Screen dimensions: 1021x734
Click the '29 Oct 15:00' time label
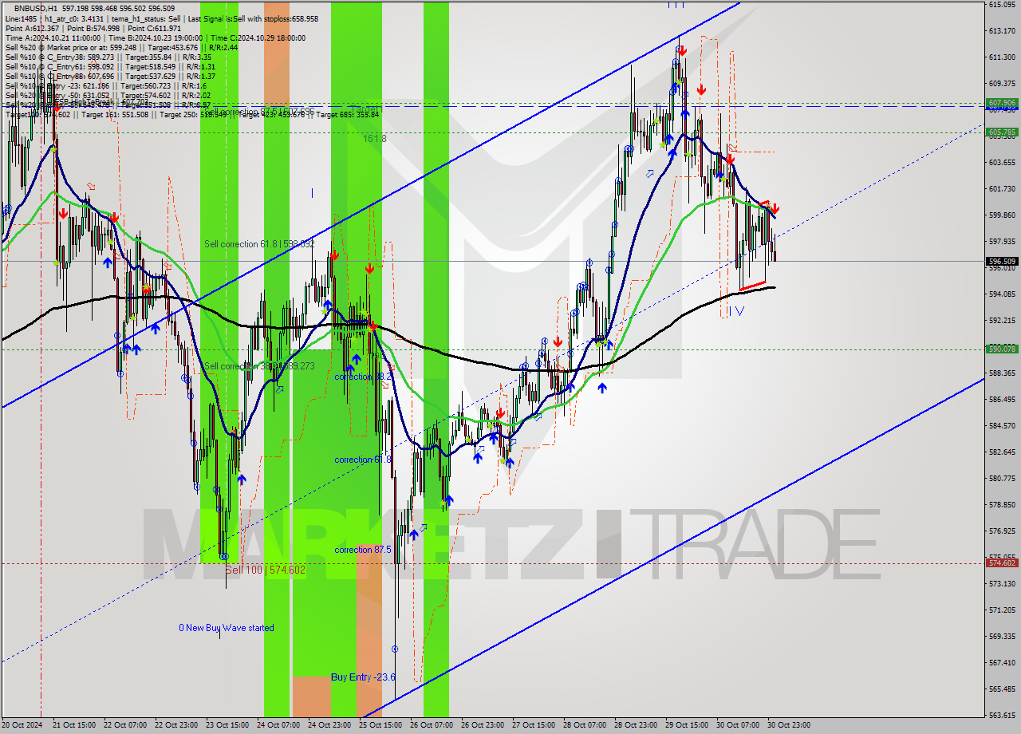685,725
